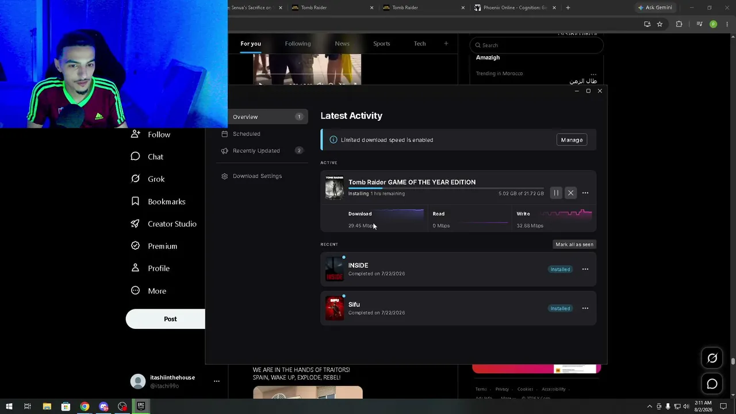Click the Epic Games Launcher taskbar icon
The width and height of the screenshot is (736, 414).
click(x=141, y=407)
